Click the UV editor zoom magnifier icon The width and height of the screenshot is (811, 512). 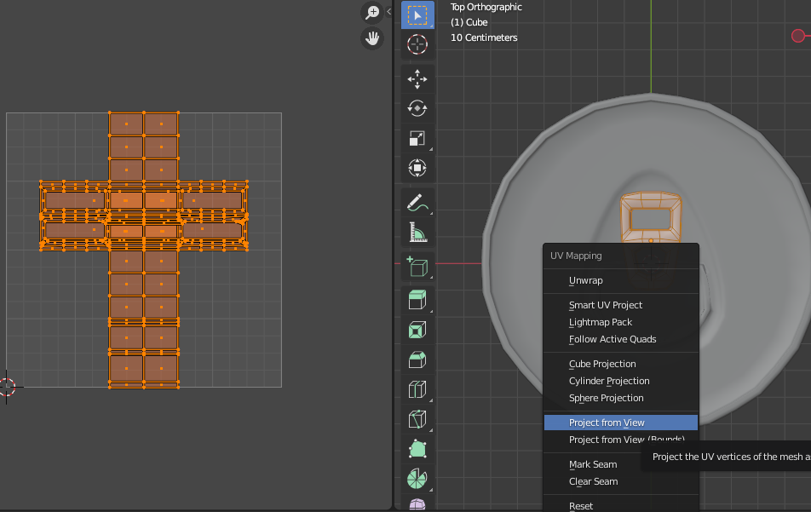coord(372,13)
